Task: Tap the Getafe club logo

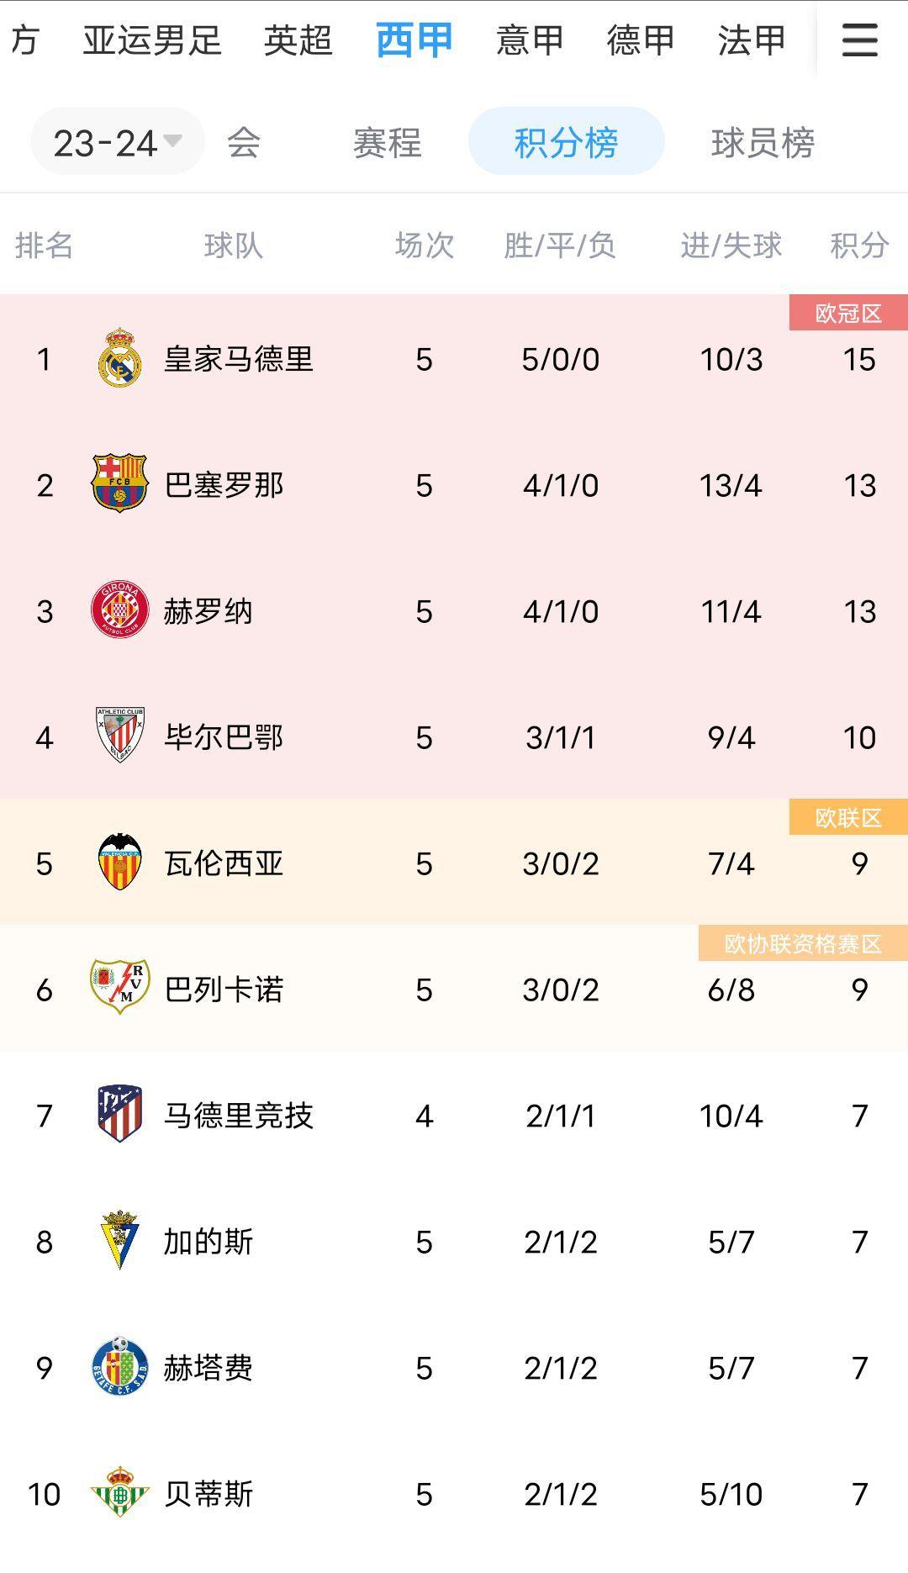Action: point(119,1367)
